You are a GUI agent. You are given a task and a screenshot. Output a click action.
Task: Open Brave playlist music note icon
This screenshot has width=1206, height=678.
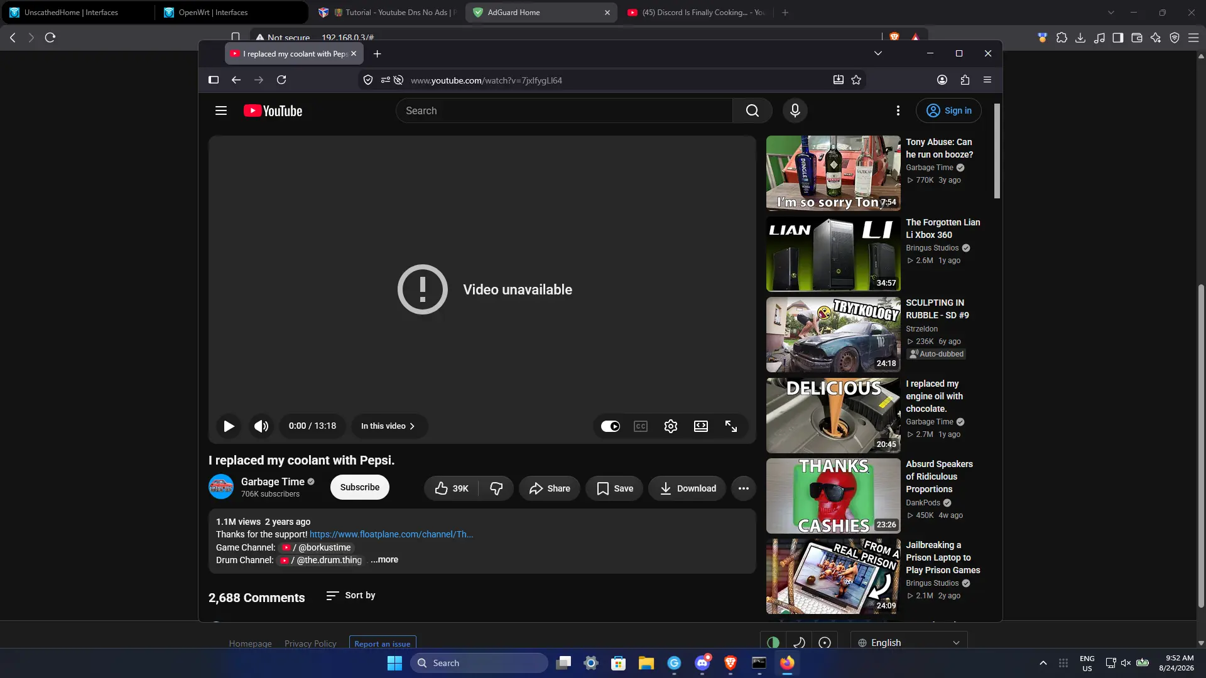1099,38
